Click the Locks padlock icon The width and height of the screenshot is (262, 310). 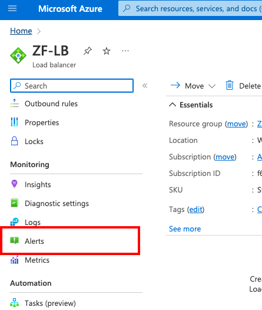tap(14, 141)
